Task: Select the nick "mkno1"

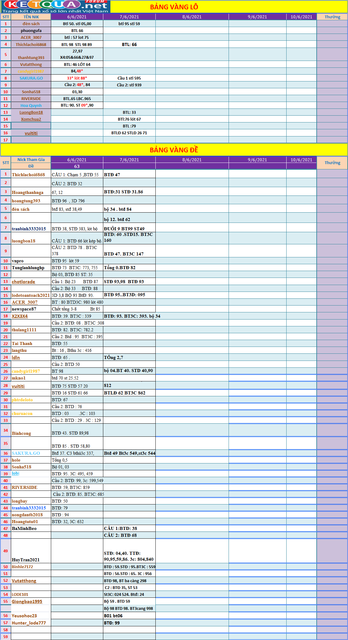Action: (x=19, y=378)
